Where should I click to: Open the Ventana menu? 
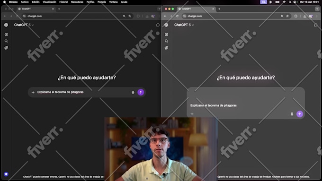click(113, 2)
